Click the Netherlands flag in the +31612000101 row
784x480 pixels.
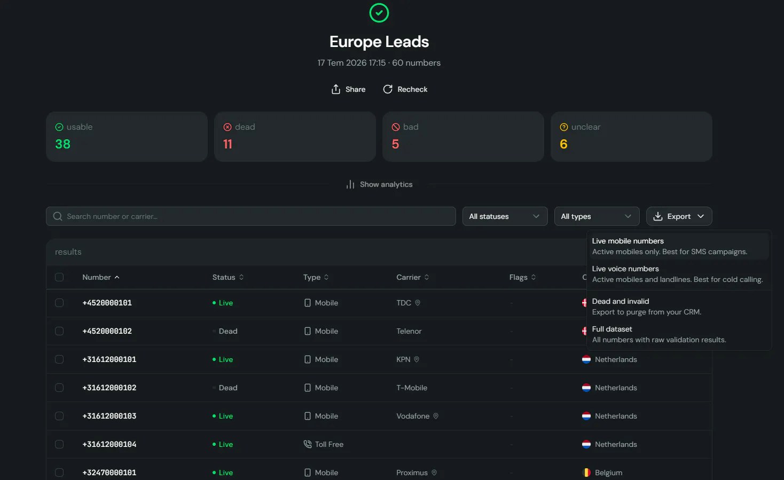[586, 359]
